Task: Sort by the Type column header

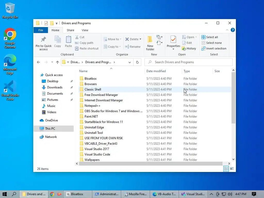Action: click(197, 71)
